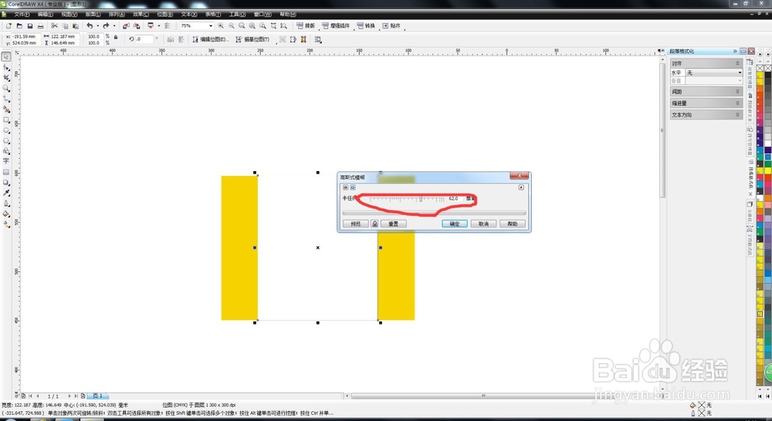Screen dimensions: 772x421
Task: Click the rotation angle input field
Action: pyautogui.click(x=144, y=39)
